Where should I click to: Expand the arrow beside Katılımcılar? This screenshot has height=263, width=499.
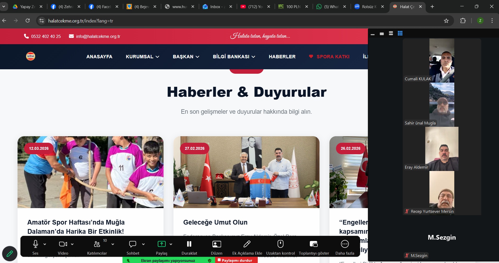[113, 244]
